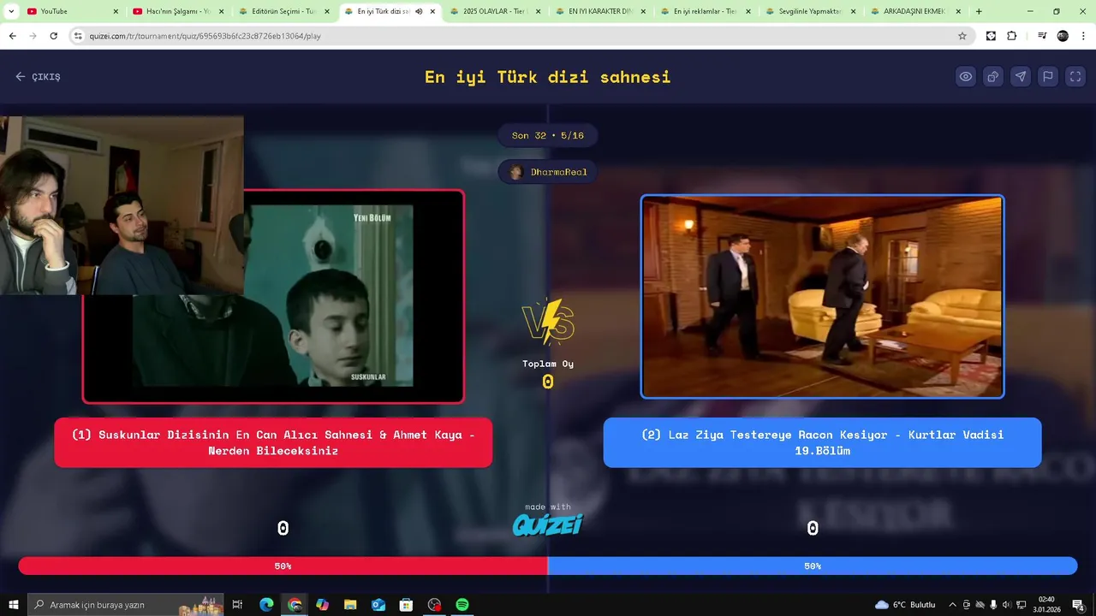Open Microsoft Store from taskbar

pyautogui.click(x=406, y=605)
